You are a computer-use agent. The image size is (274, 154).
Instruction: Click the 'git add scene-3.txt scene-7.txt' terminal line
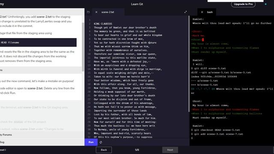(x=217, y=134)
